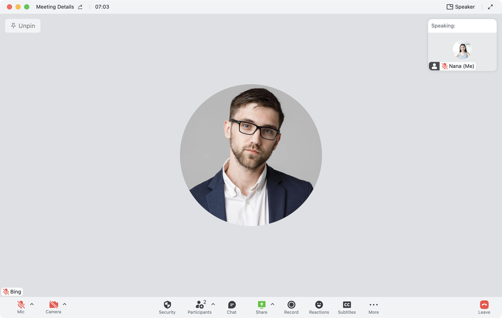Start recording the meeting
The width and height of the screenshot is (502, 318).
pyautogui.click(x=291, y=305)
